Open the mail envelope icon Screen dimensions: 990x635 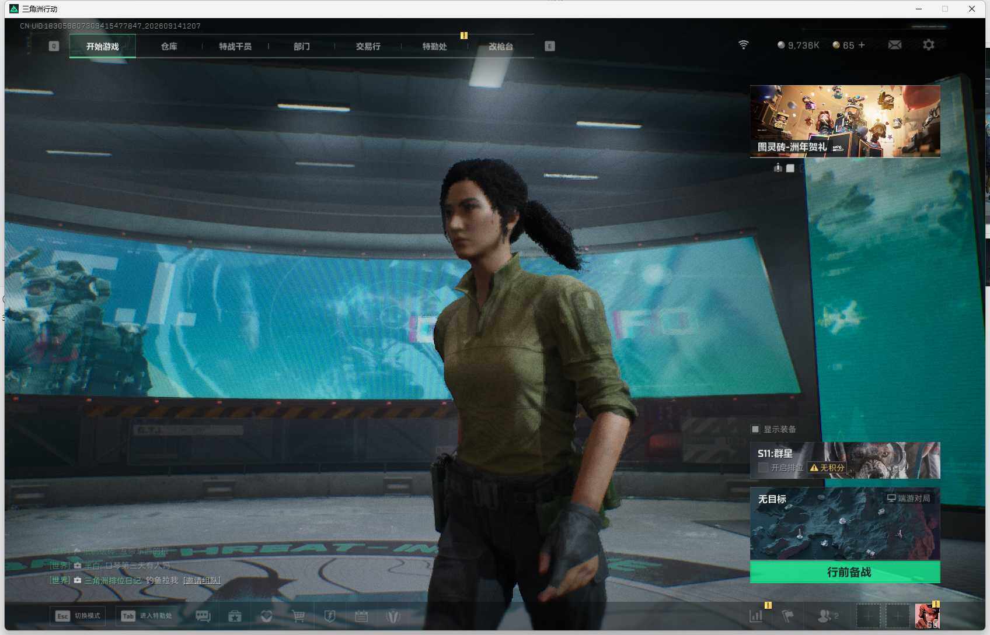894,45
